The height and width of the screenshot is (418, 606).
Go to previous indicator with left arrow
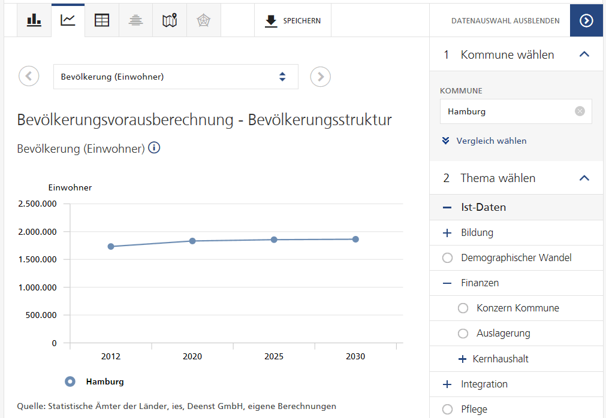[29, 77]
